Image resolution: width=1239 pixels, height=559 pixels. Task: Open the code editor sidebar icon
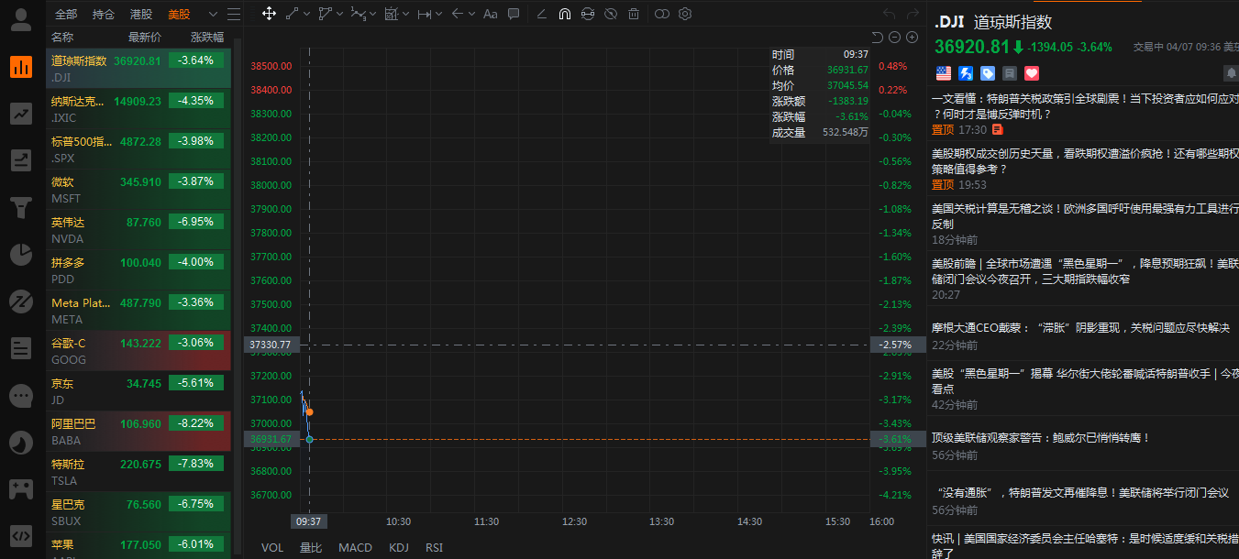click(20, 535)
